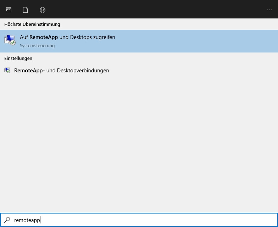Open 'Auf RemoteApp und Desktops zugreifen' result
The height and width of the screenshot is (227, 278).
(x=139, y=41)
